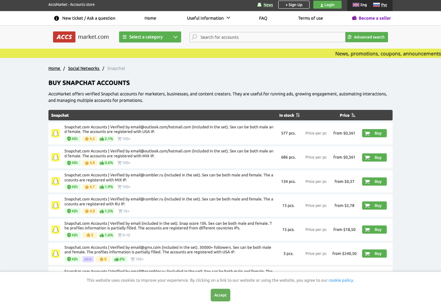This screenshot has width=441, height=305.
Task: Click the 1.9% thumbs-up badge
Action: (106, 187)
